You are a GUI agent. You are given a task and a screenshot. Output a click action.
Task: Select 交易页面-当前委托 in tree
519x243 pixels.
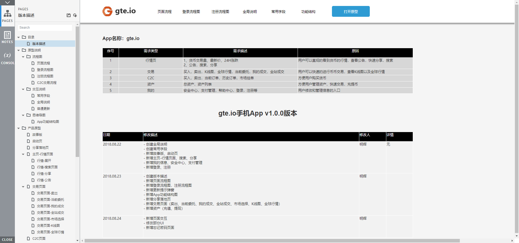51,199
